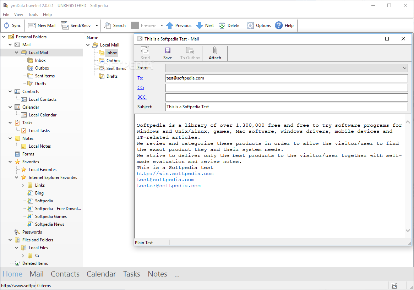This screenshot has width=414, height=290.
Task: Switch to the Tasks bottom tab
Action: (131, 274)
